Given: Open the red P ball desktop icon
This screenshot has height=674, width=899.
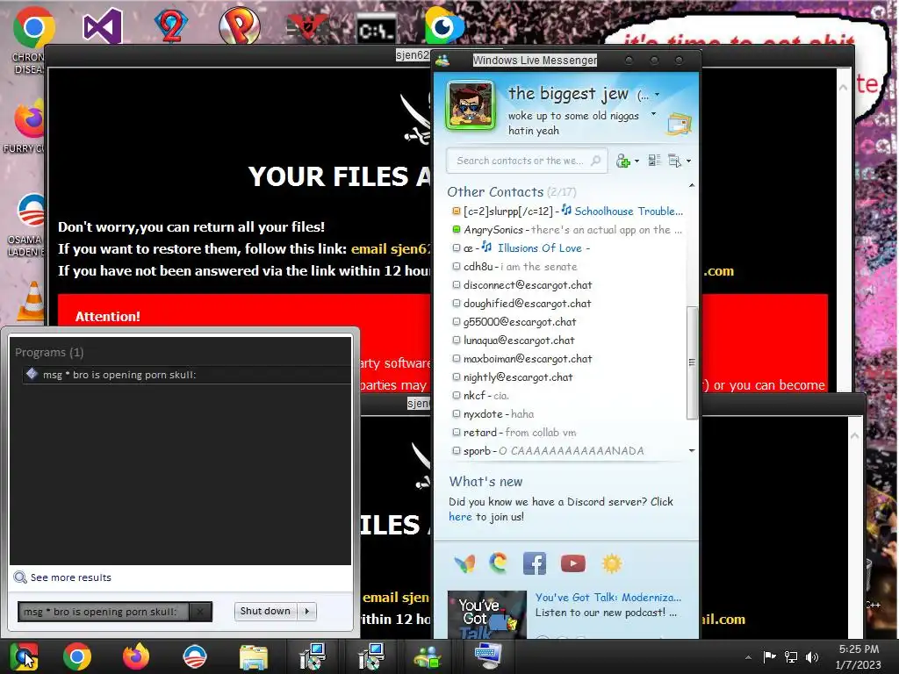Looking at the screenshot, I should tap(239, 25).
